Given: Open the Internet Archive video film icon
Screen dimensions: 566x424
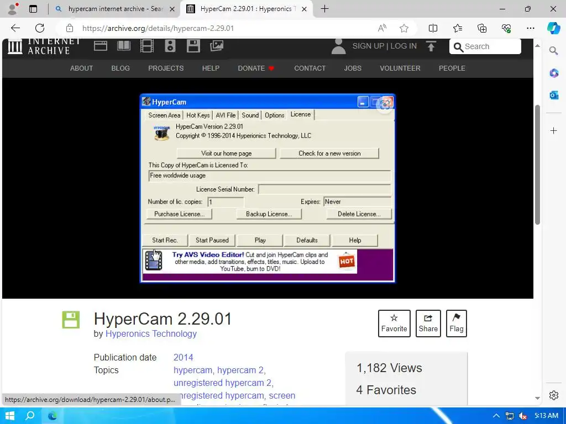Looking at the screenshot, I should (x=147, y=46).
